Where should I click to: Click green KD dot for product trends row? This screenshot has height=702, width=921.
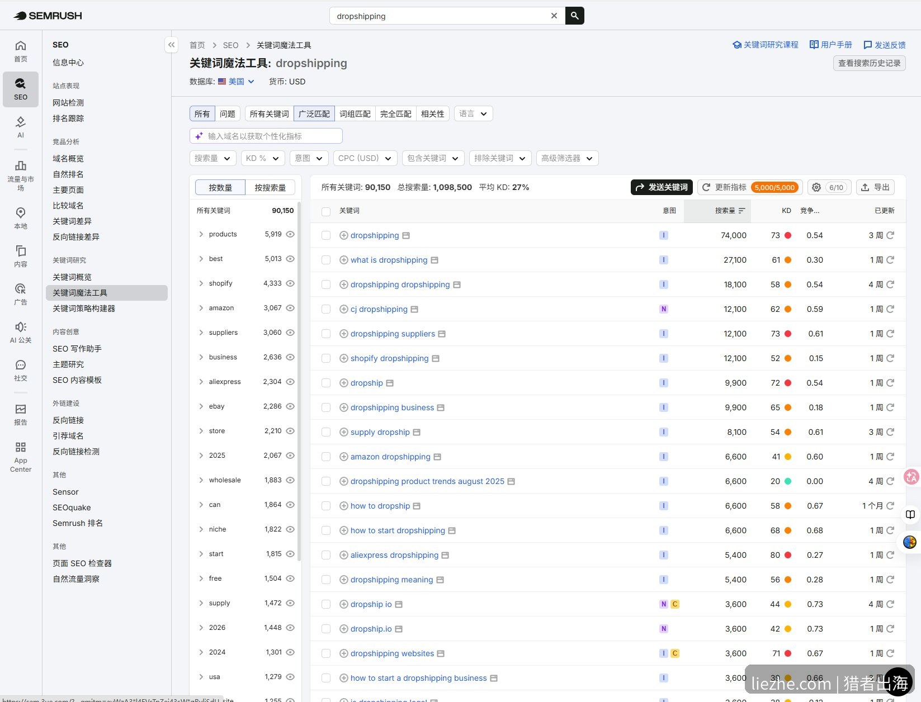tap(788, 481)
